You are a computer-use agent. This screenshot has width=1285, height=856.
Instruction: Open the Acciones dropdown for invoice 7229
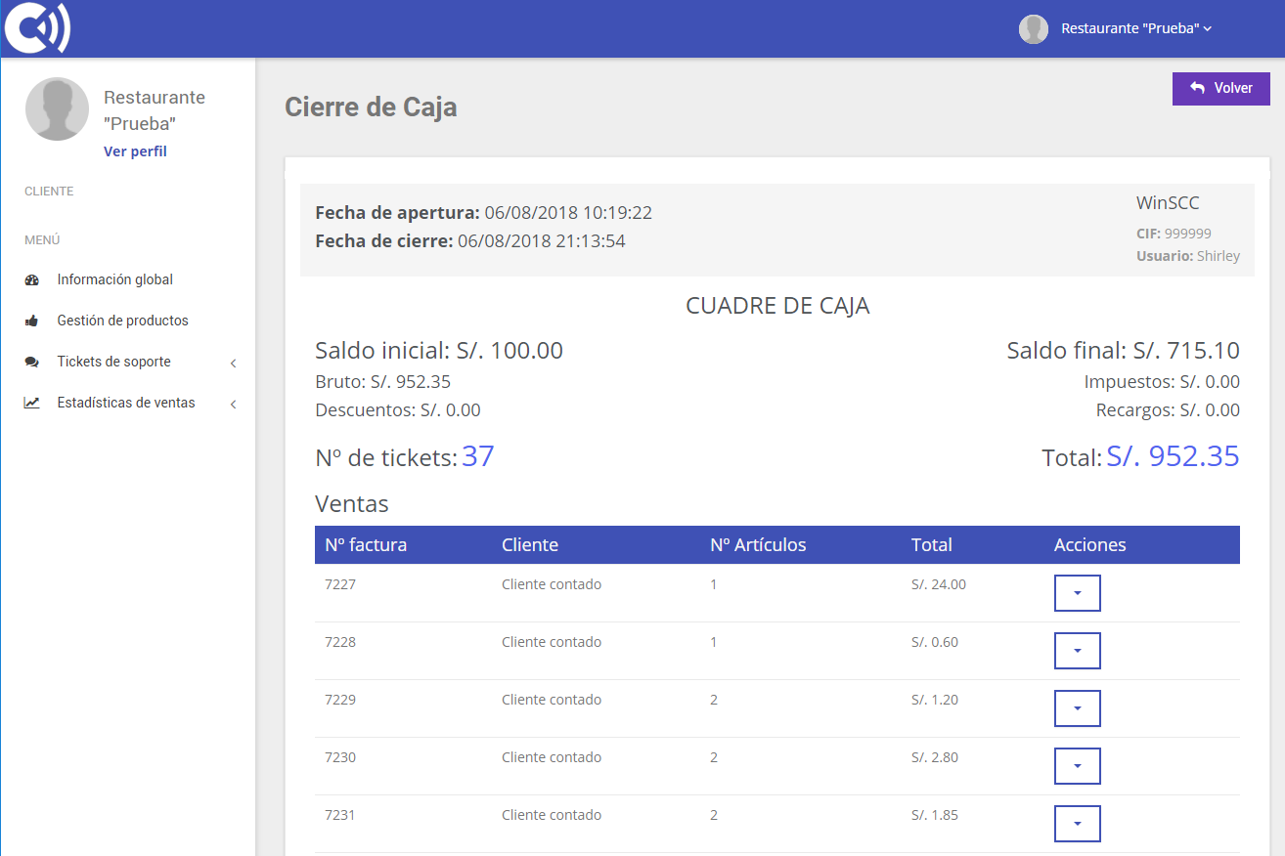click(x=1077, y=707)
